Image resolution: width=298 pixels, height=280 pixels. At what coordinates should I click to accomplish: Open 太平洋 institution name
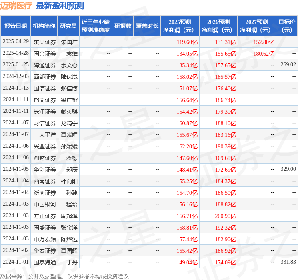tap(48, 135)
